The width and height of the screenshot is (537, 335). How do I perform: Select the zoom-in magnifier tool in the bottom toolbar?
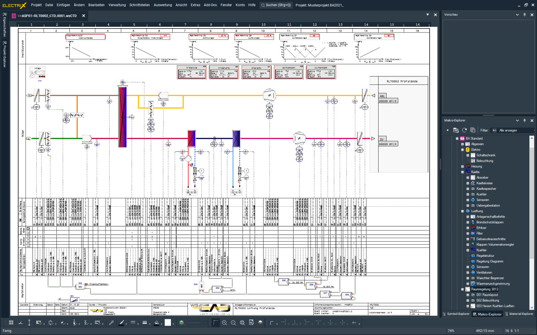coord(225,323)
